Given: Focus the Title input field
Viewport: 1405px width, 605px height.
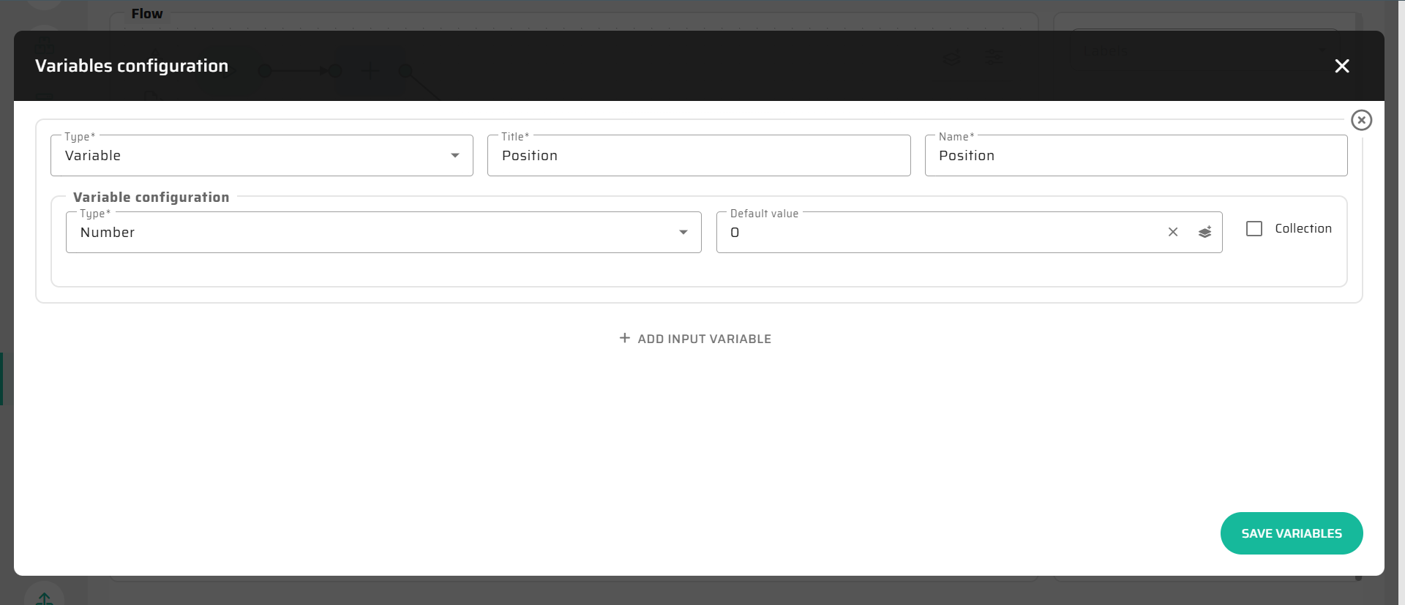Looking at the screenshot, I should 698,155.
